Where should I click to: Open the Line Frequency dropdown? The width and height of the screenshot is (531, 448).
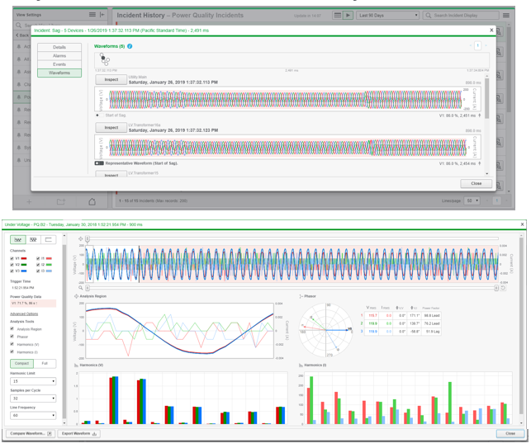pos(33,415)
